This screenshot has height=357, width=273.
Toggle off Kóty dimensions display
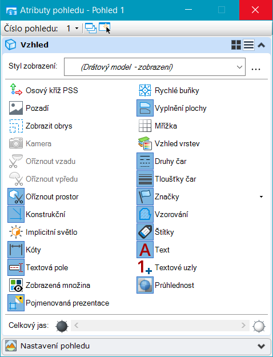point(16,250)
